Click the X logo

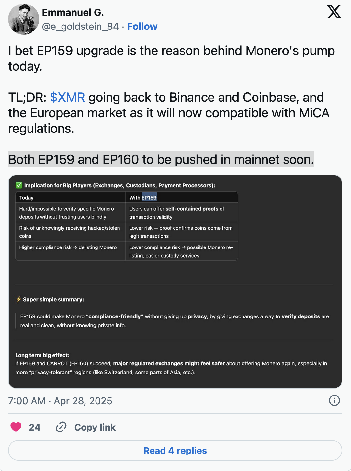tap(334, 12)
